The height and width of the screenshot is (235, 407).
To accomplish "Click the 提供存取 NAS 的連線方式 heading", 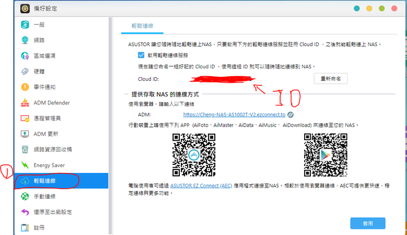I will click(x=165, y=94).
